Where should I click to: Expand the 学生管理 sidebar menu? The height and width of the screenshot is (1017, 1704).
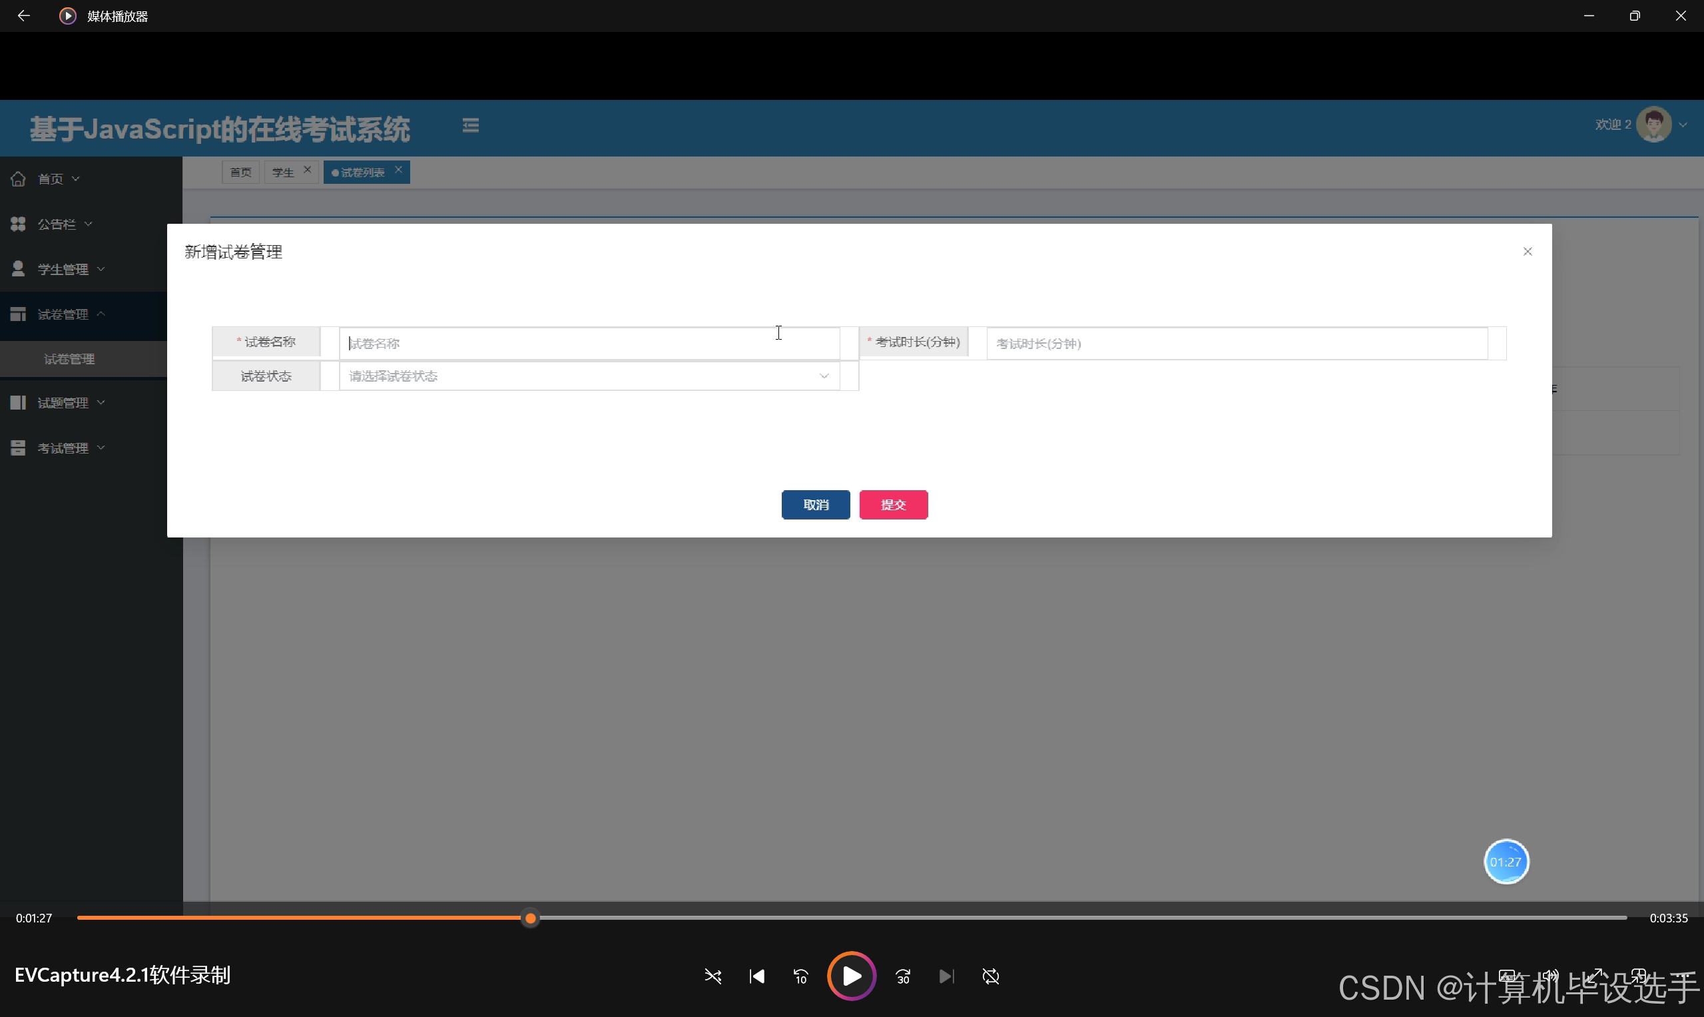tap(63, 269)
